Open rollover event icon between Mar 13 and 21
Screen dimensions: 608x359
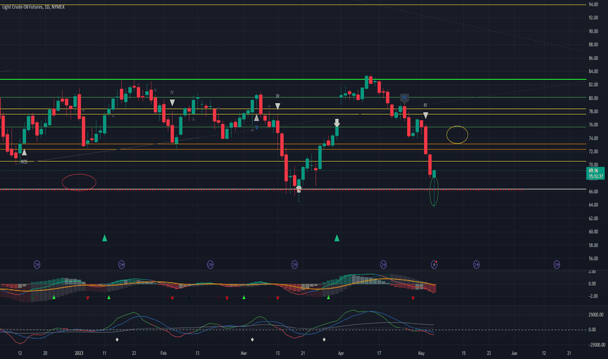[295, 265]
